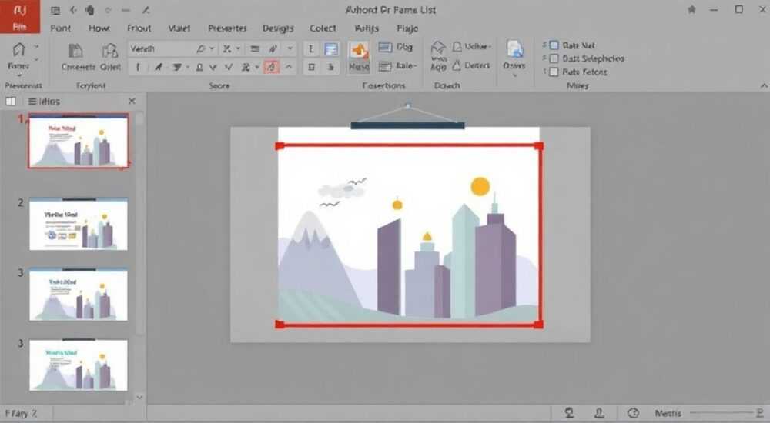Close the slides panel

pyautogui.click(x=132, y=101)
